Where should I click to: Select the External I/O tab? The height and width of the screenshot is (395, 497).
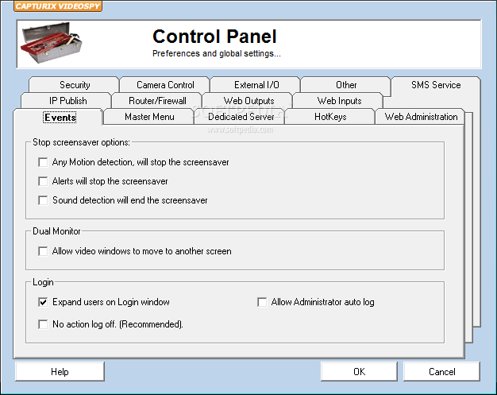(x=256, y=85)
